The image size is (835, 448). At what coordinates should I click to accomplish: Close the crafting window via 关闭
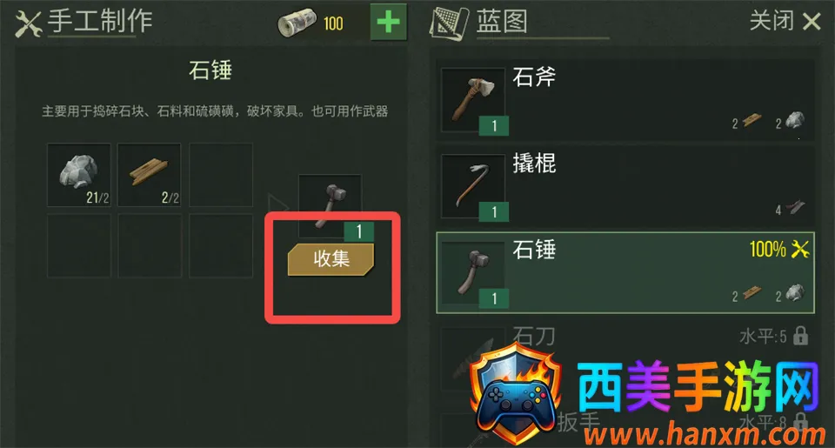[785, 21]
